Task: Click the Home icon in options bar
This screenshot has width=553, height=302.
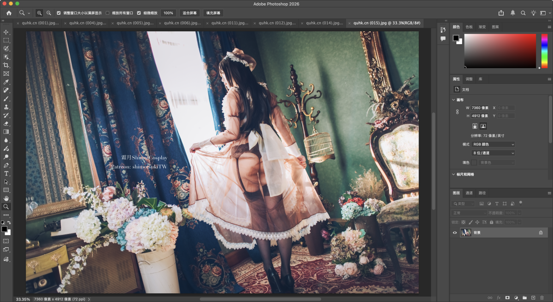Action: click(9, 13)
